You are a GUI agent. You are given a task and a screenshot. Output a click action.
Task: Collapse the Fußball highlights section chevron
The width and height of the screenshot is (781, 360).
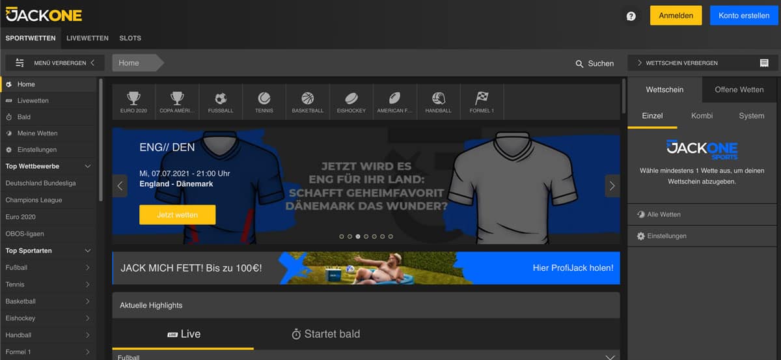coord(610,357)
